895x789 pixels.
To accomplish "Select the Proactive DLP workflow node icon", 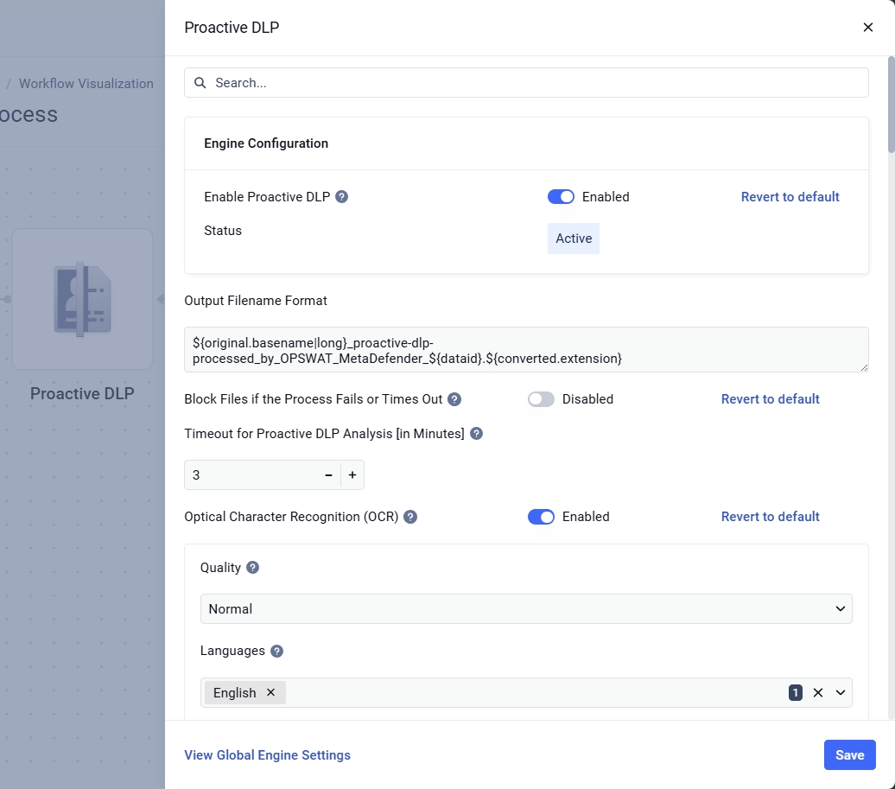I will pos(82,299).
